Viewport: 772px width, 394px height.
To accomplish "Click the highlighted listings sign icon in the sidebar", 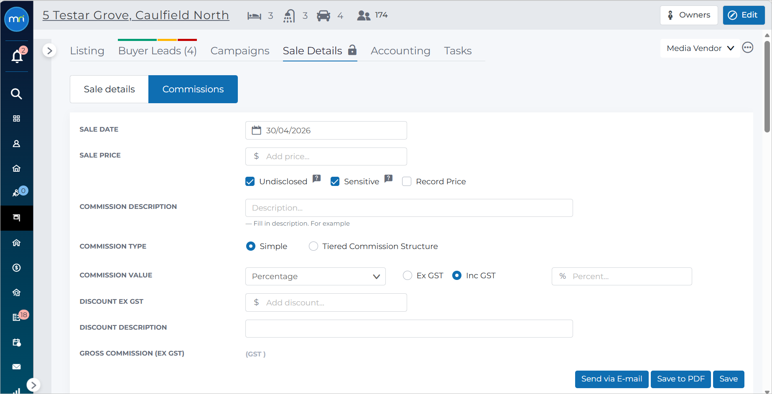I will click(x=16, y=218).
